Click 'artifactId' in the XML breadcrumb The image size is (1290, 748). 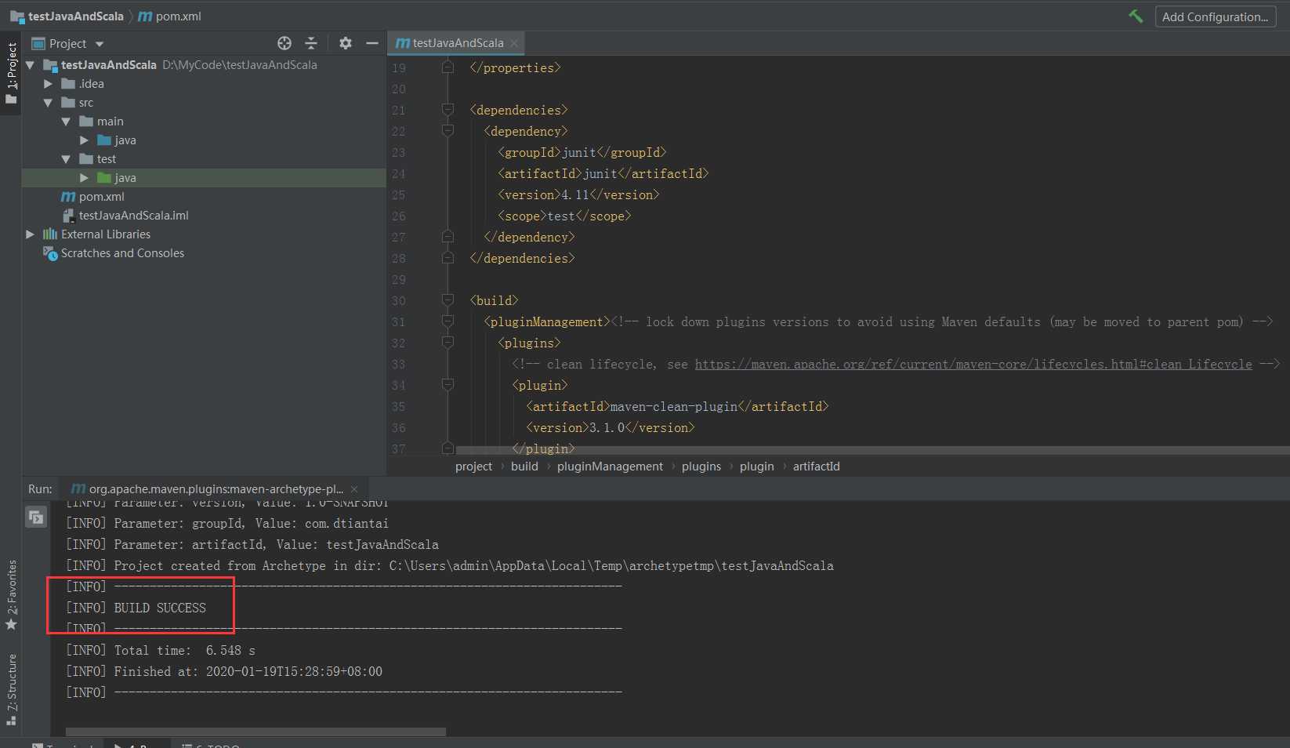click(816, 467)
